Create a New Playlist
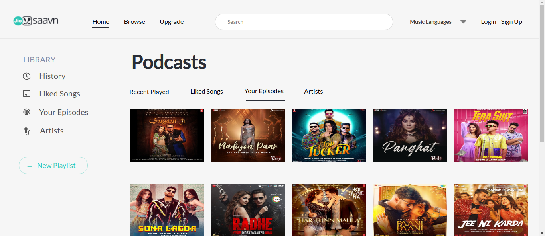 click(53, 165)
